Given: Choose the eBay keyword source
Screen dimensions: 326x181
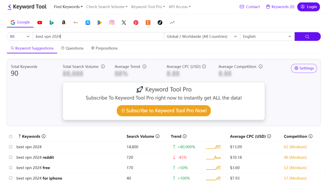Looking at the screenshot, I should point(76,23).
